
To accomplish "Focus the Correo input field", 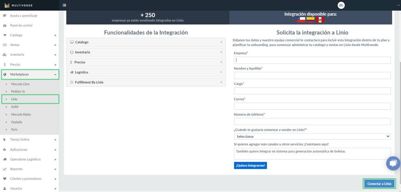I will 312,106.
